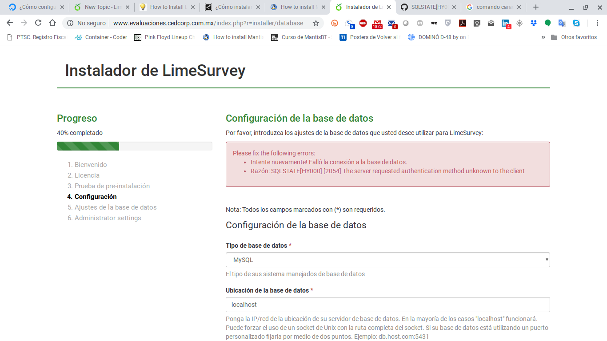This screenshot has width=607, height=341.
Task: Click the Adblock Plus extension icon
Action: (x=363, y=23)
